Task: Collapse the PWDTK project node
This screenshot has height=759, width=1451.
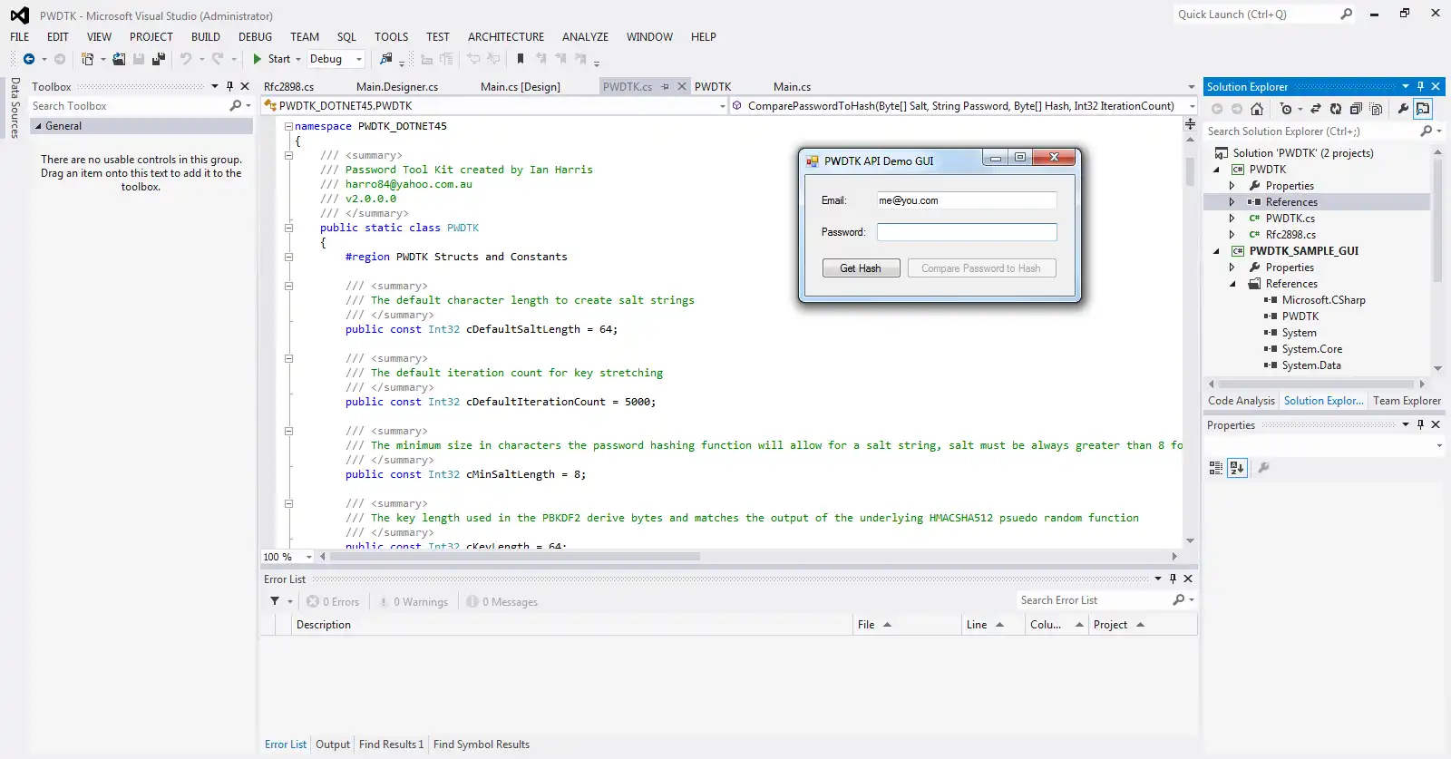Action: [x=1216, y=170]
